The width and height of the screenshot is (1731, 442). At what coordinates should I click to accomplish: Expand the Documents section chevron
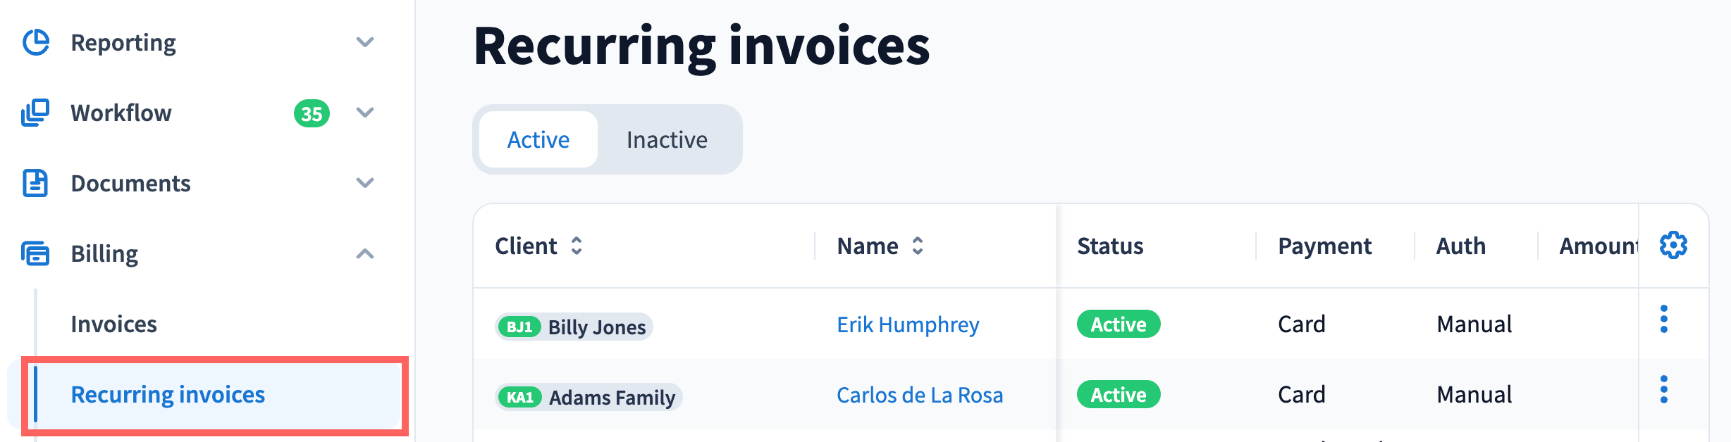[365, 183]
